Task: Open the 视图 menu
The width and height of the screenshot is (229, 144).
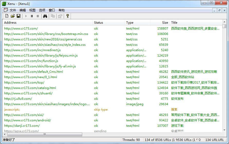Action: 32,10
